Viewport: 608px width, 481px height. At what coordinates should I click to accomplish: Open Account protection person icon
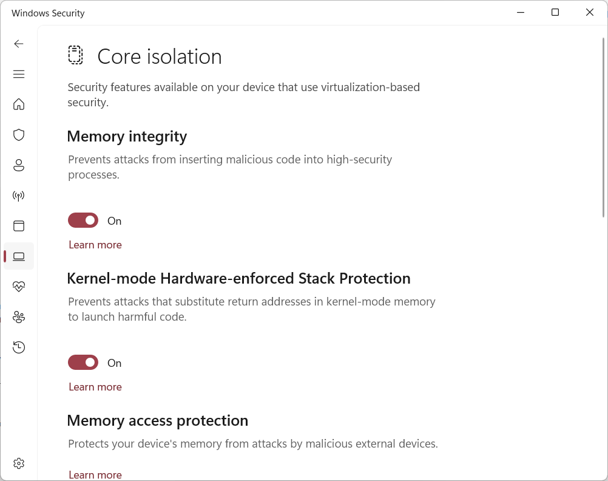coord(19,165)
